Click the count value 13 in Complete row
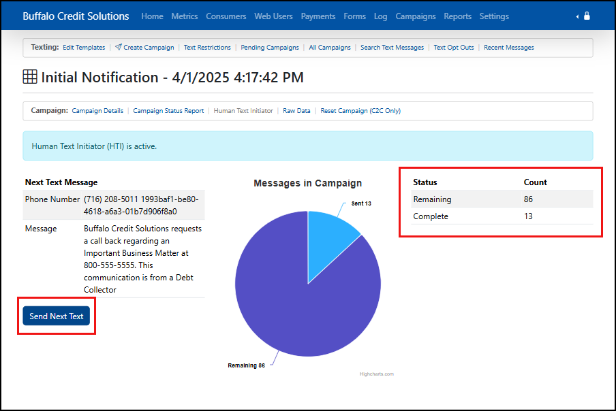Image resolution: width=616 pixels, height=411 pixels. point(528,216)
